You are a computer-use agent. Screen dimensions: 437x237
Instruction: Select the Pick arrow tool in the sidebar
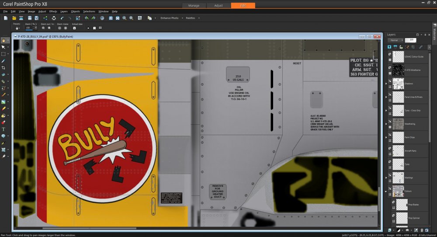coord(3,47)
